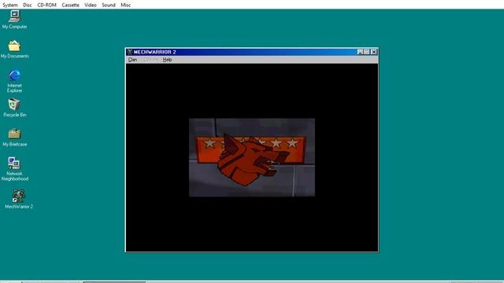Open the Disc menu of the emulator
The height and width of the screenshot is (283, 504).
point(28,5)
